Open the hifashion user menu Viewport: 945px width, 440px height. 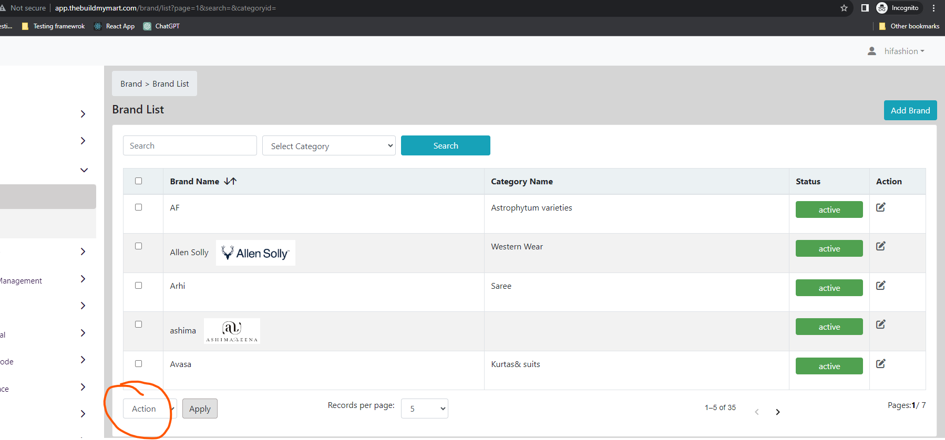point(904,51)
